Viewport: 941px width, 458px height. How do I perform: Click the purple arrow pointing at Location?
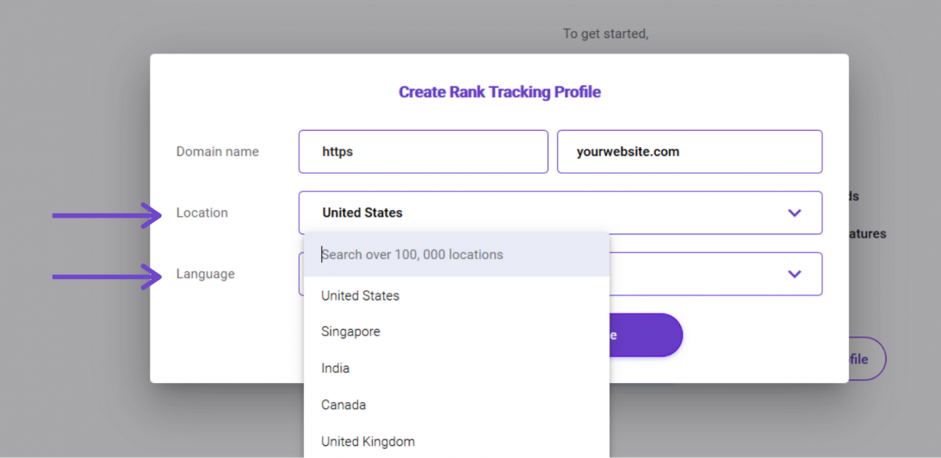coord(107,215)
